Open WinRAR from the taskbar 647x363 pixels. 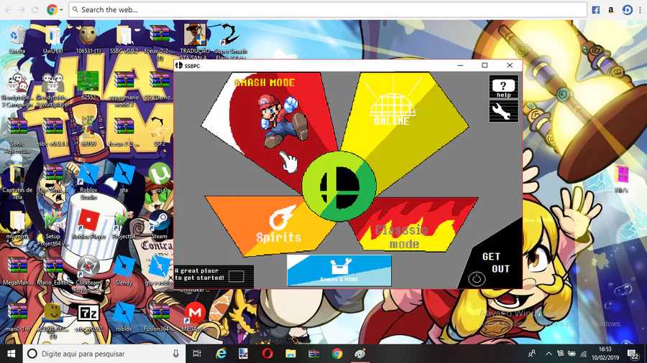(314, 354)
